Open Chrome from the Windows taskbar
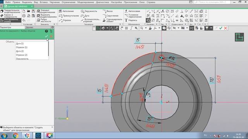 point(15,136)
